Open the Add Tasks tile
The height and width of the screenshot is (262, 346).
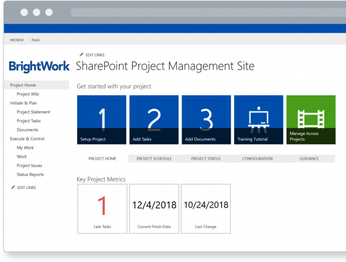[x=154, y=119]
